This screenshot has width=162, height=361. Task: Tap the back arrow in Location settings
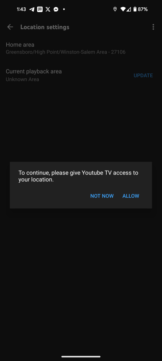[x=10, y=27]
